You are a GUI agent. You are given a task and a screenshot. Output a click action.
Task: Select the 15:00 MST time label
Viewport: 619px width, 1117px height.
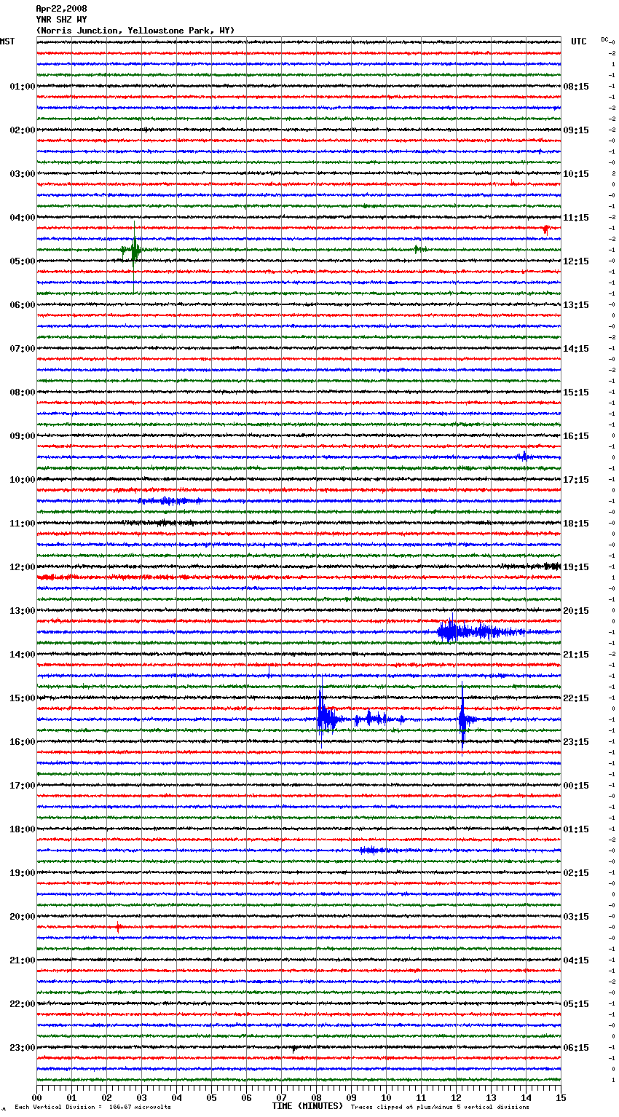click(22, 698)
